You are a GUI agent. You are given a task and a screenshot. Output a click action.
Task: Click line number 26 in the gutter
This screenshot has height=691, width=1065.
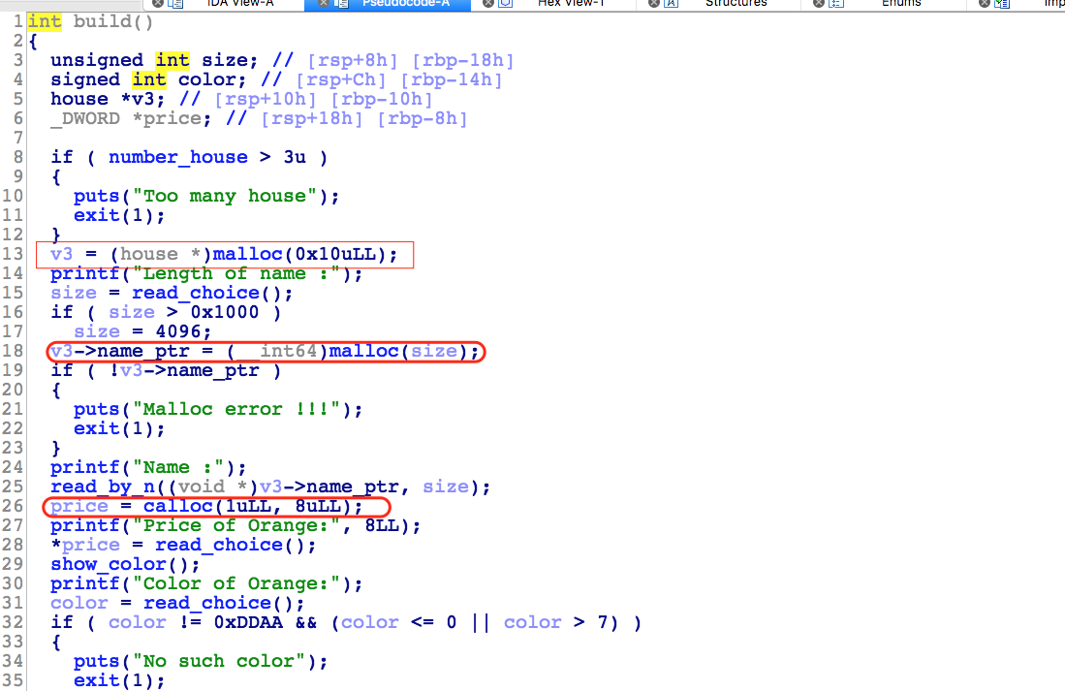pyautogui.click(x=13, y=507)
